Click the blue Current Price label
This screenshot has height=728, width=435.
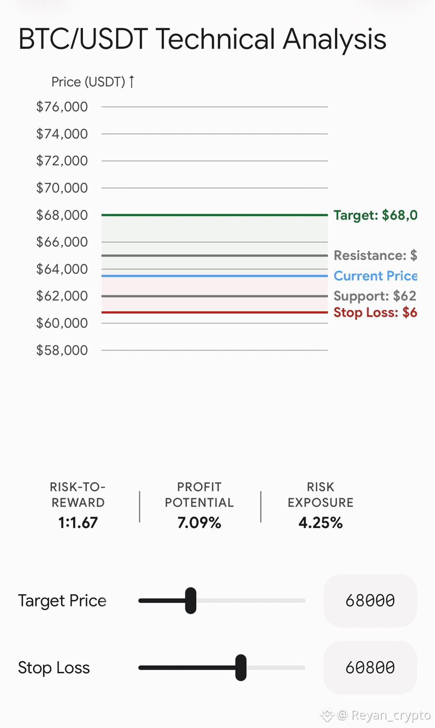(375, 276)
